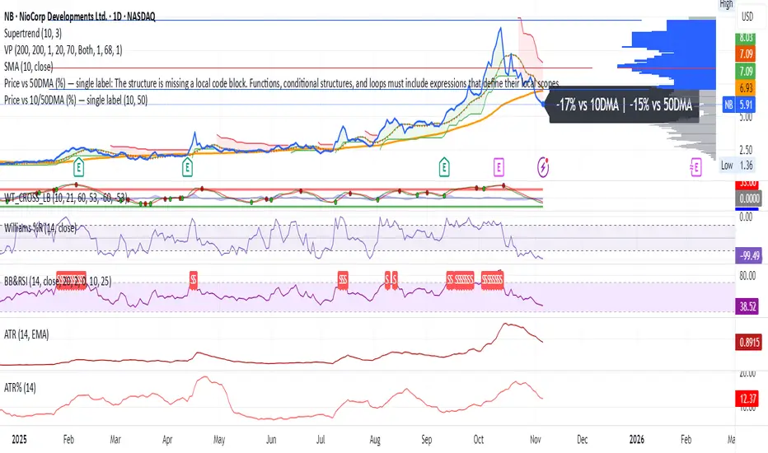Select the orange 6.93 price label

[746, 87]
